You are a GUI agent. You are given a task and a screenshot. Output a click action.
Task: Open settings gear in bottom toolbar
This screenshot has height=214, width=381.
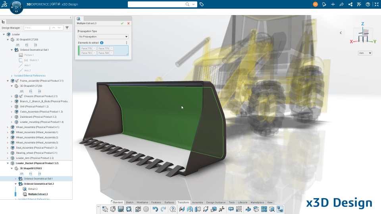click(x=146, y=209)
